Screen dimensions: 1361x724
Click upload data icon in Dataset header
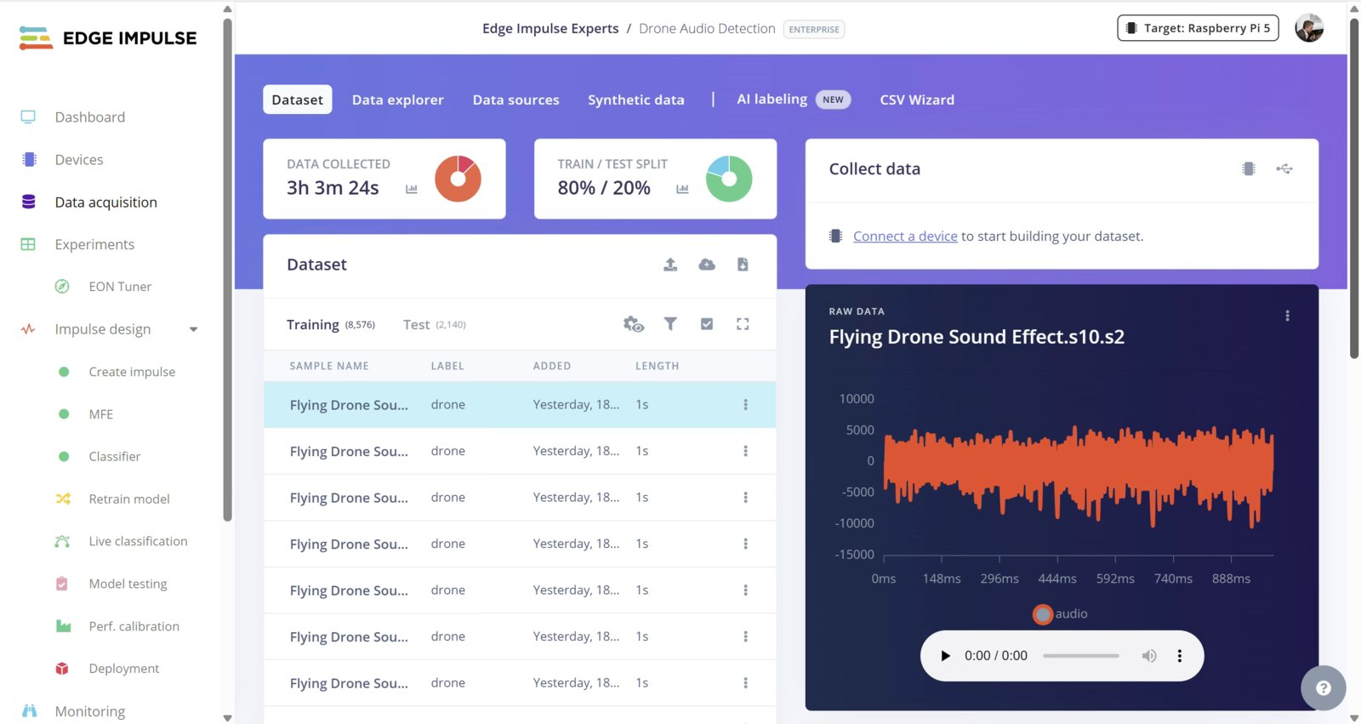tap(670, 265)
